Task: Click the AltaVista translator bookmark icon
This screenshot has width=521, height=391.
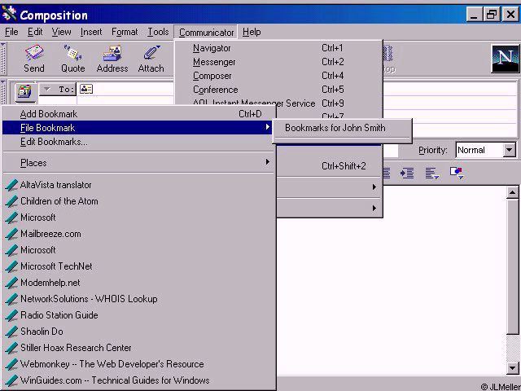Action: point(11,185)
